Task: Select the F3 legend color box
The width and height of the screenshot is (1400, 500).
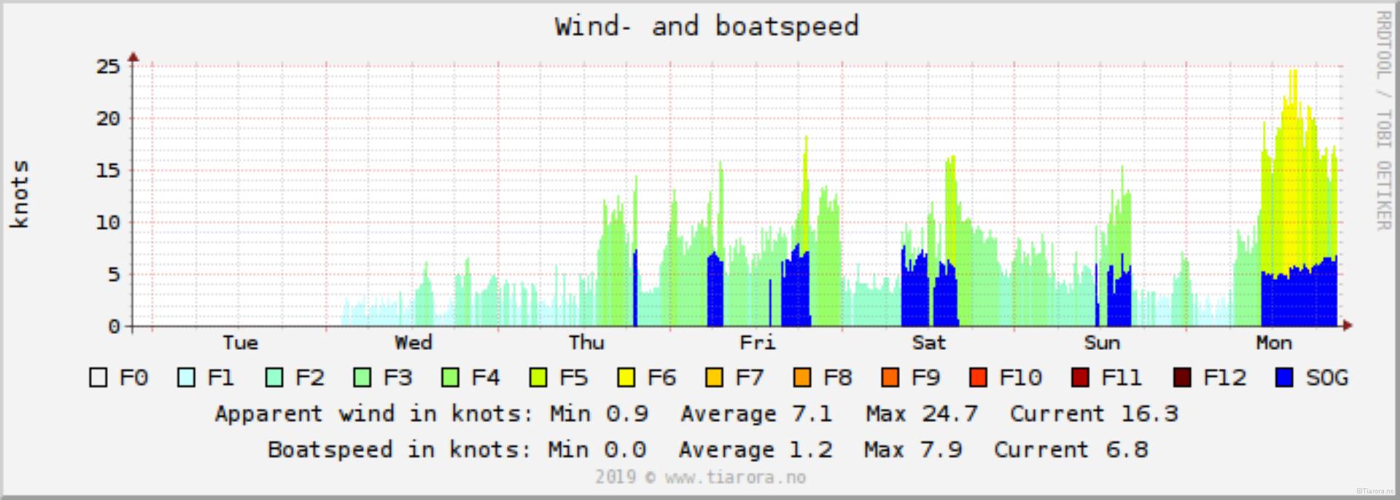Action: click(x=362, y=378)
